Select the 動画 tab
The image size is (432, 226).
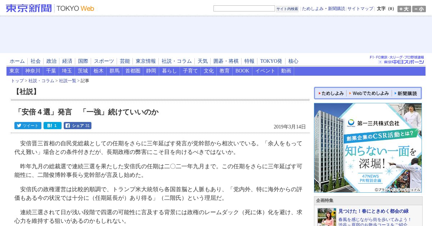click(x=286, y=71)
